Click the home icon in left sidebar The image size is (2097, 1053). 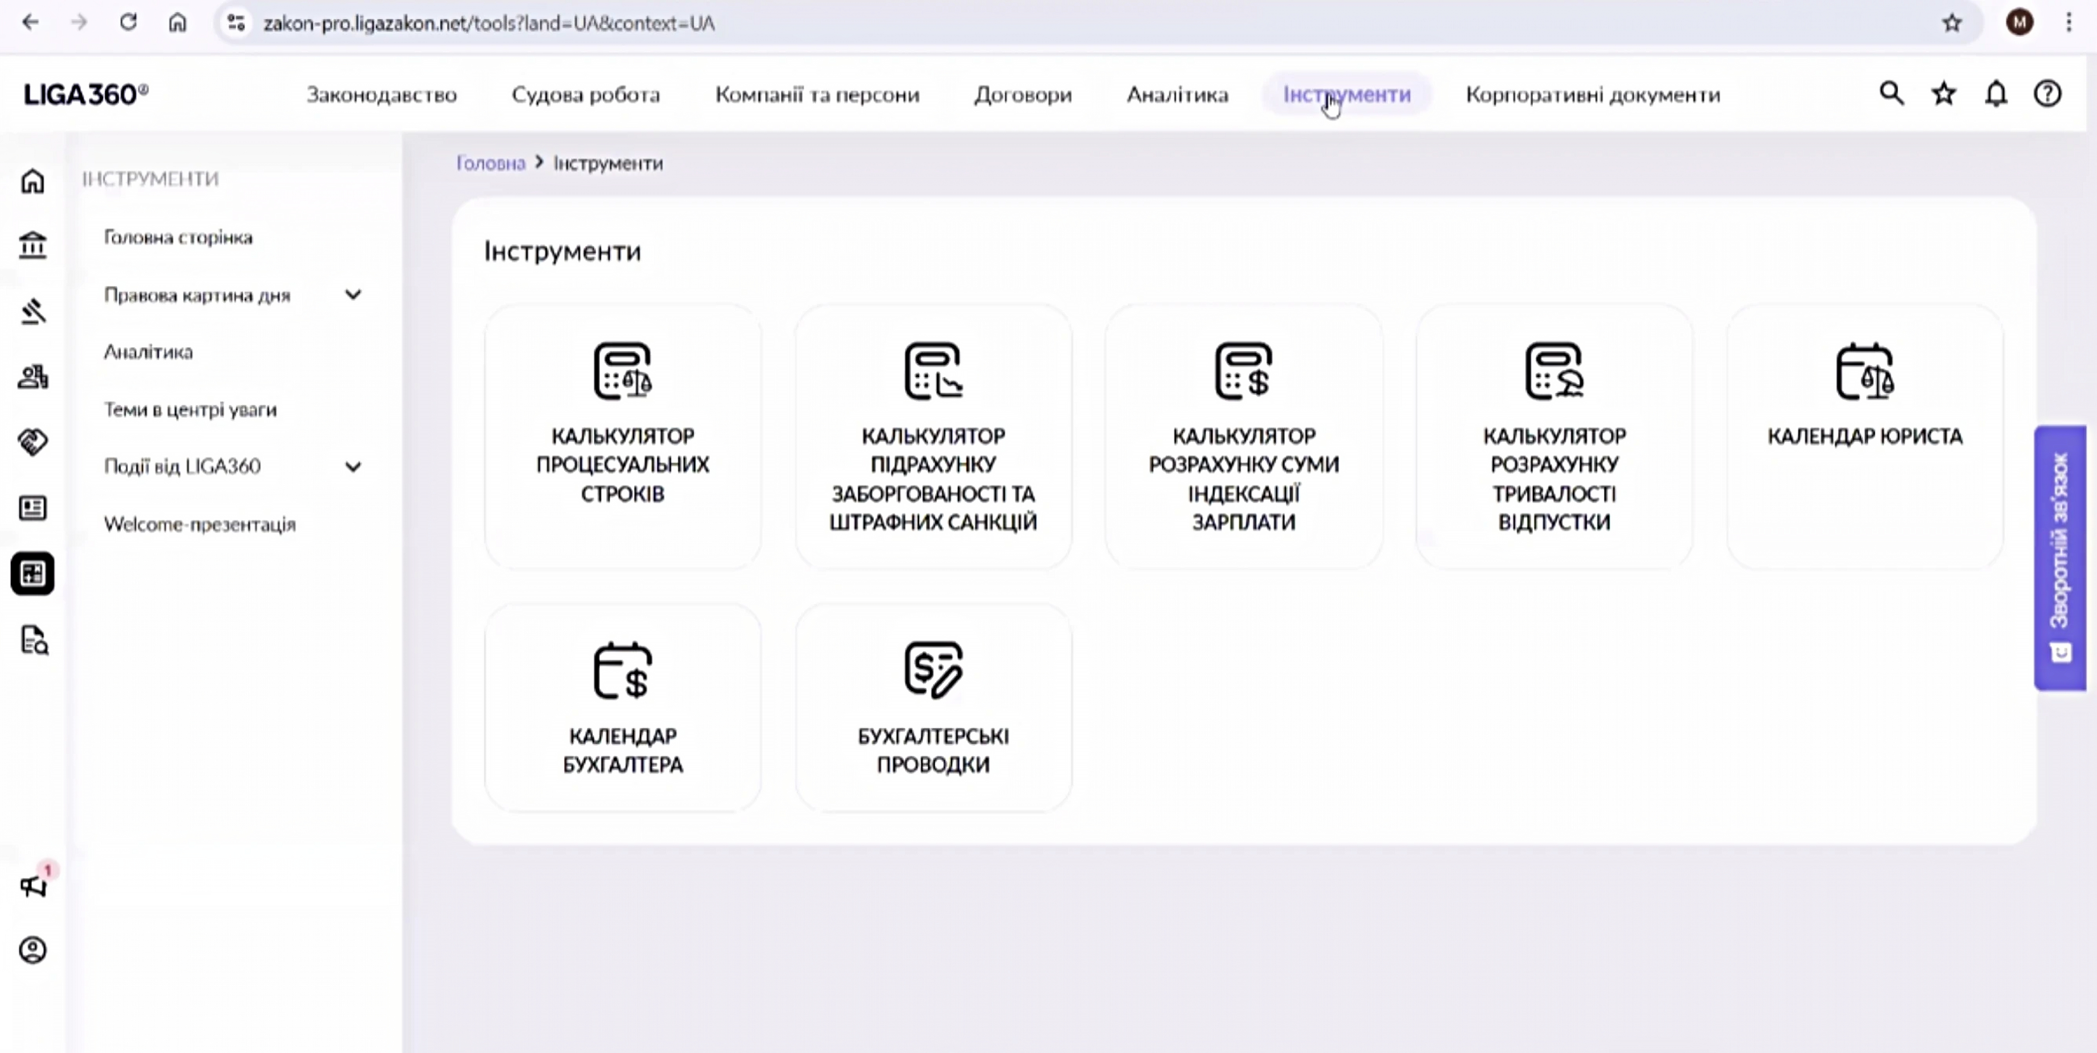pos(33,181)
